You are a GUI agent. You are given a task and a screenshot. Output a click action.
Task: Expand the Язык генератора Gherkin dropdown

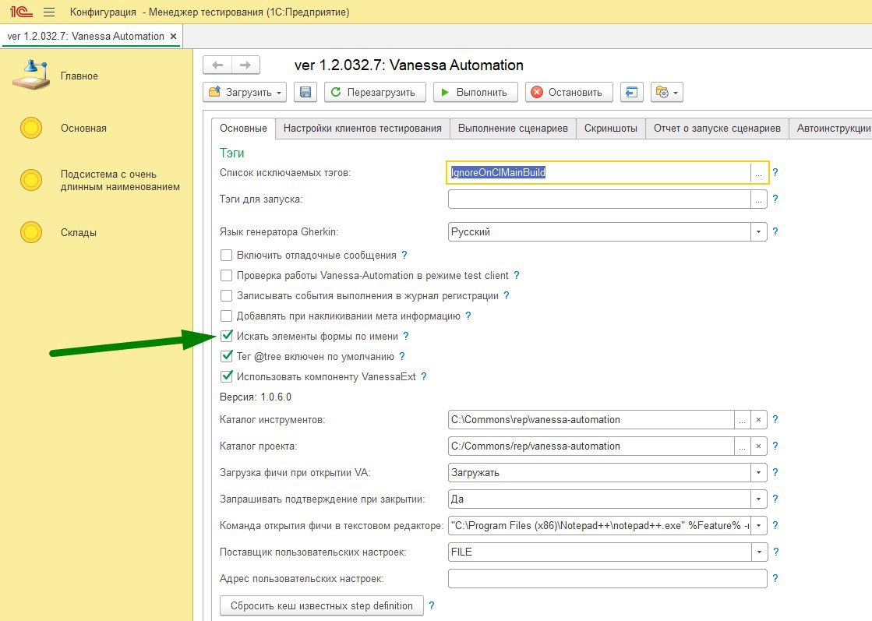click(x=758, y=232)
